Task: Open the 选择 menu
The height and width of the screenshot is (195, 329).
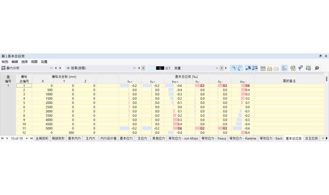Action: pos(24,62)
